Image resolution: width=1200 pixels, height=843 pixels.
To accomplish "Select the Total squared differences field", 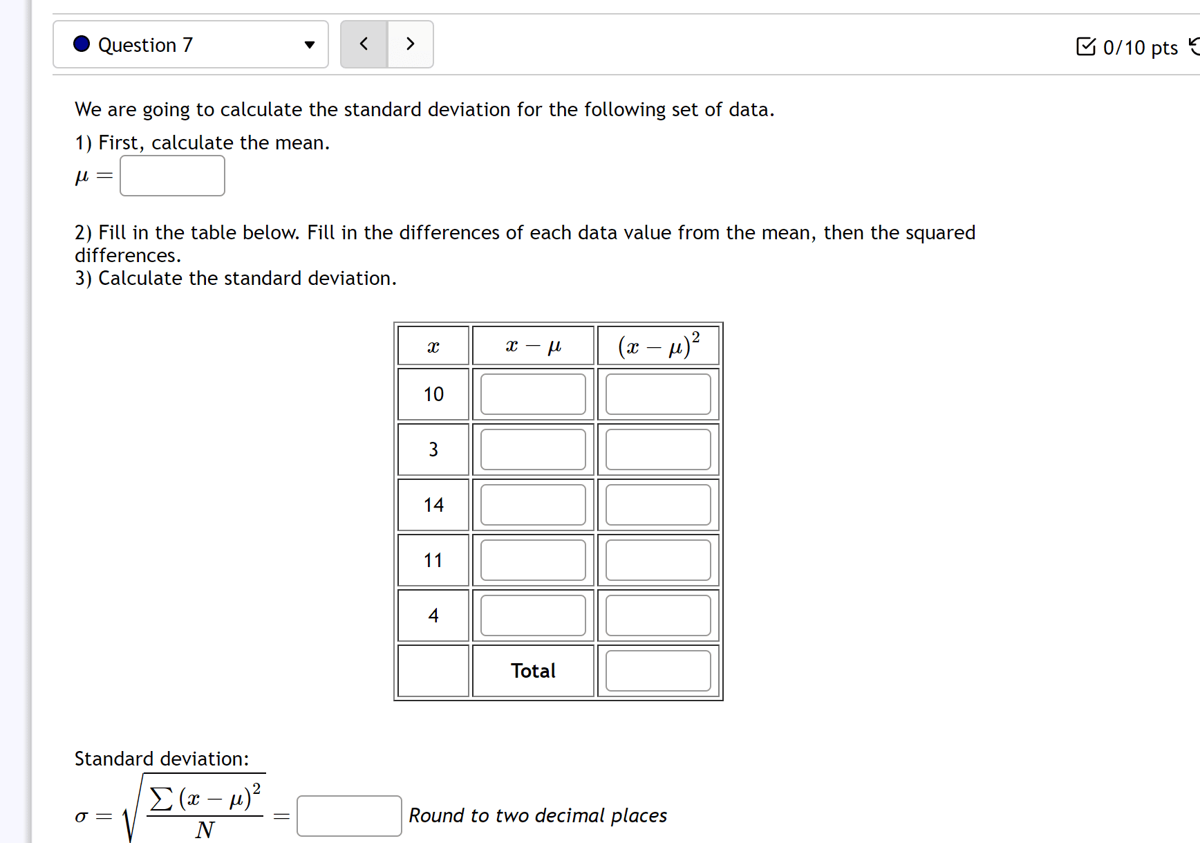I will (x=658, y=671).
